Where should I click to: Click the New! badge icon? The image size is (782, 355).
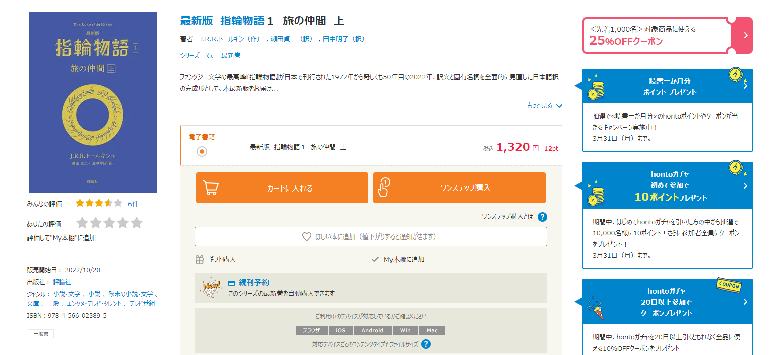pos(211,288)
